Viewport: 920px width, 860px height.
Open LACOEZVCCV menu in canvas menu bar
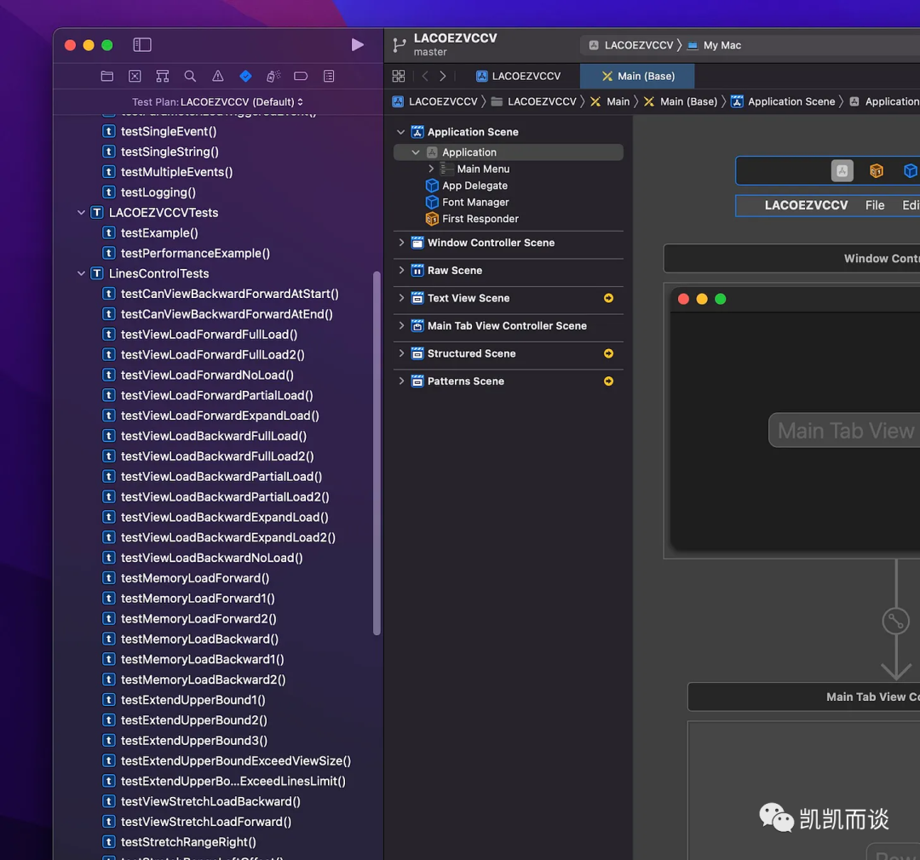point(806,205)
